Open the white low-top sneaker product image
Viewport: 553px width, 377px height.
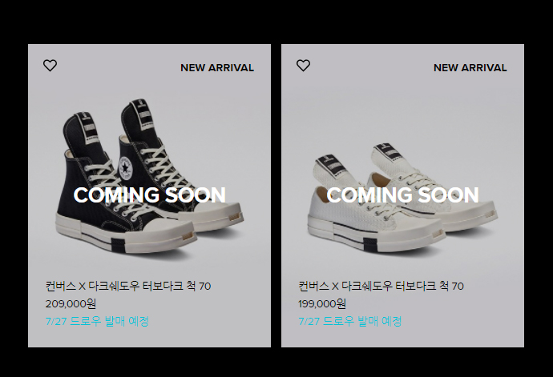[402, 198]
